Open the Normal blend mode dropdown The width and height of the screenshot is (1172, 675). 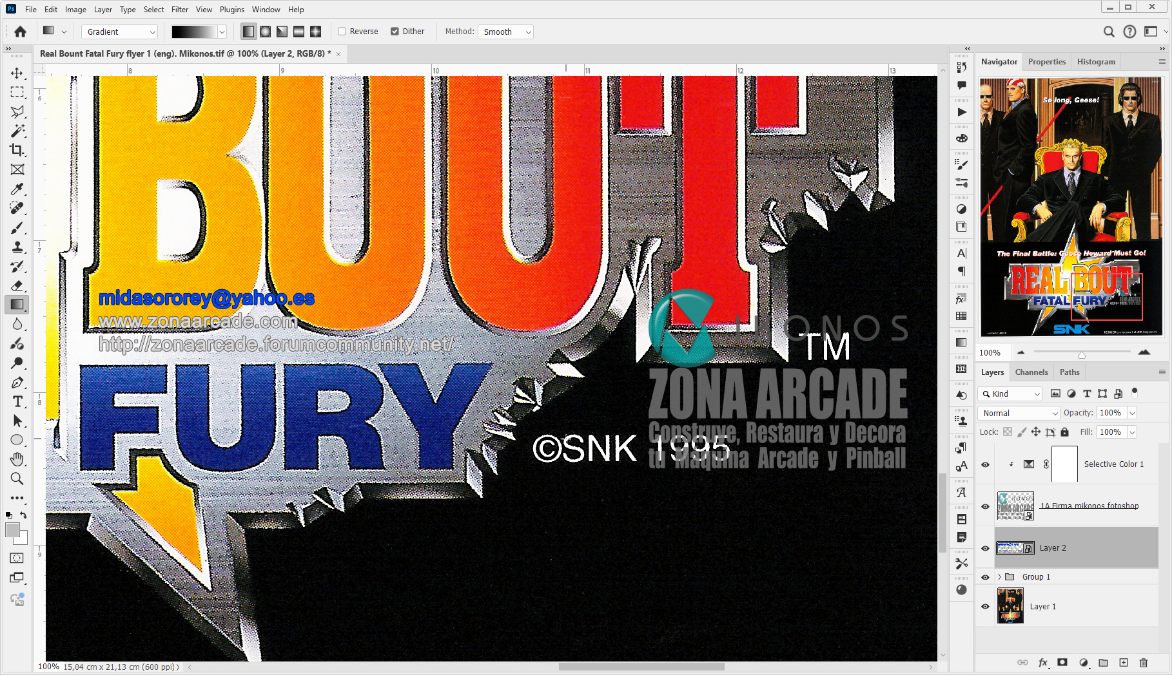tap(1019, 413)
